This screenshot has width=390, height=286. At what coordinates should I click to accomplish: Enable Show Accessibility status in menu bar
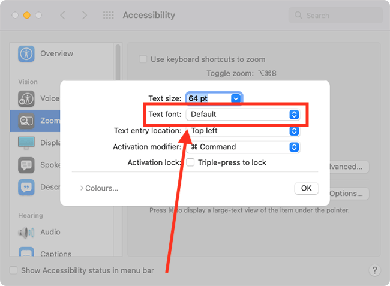(x=13, y=270)
